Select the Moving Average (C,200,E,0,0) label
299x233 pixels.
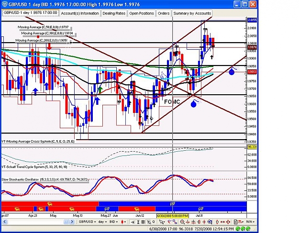click(x=41, y=40)
